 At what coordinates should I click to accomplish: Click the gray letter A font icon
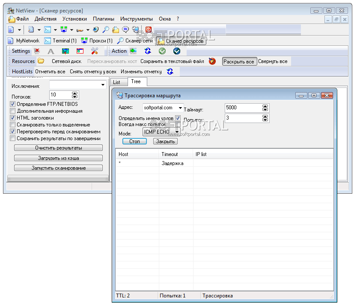pyautogui.click(x=51, y=51)
